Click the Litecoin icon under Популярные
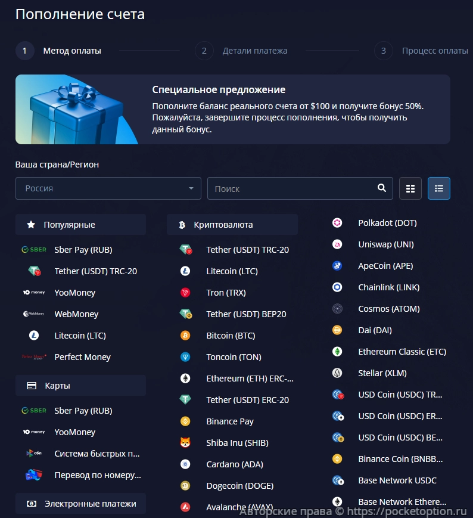 [34, 336]
